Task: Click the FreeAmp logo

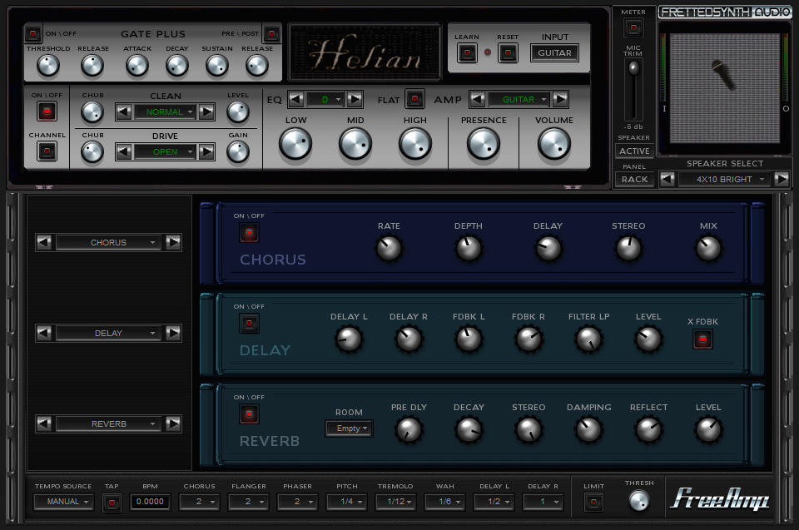Action: [x=719, y=498]
